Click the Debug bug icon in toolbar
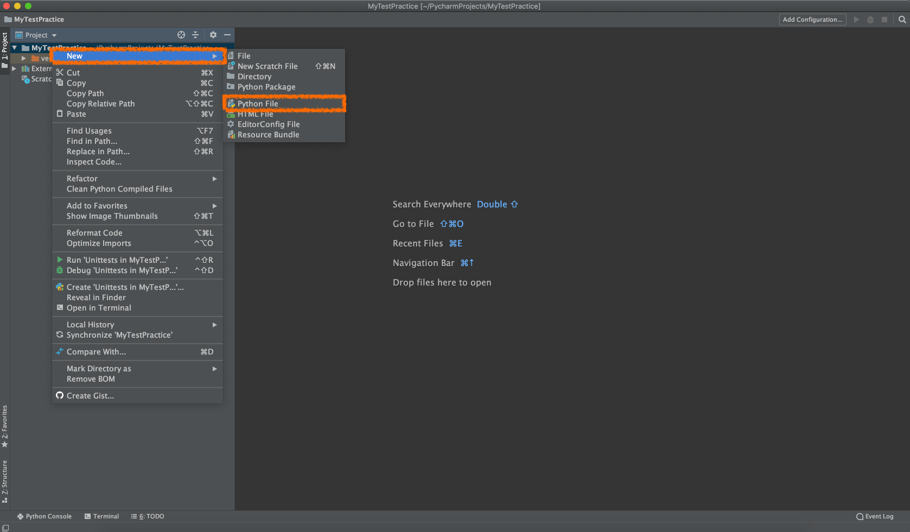Screen dimensions: 910x532 (x=870, y=20)
